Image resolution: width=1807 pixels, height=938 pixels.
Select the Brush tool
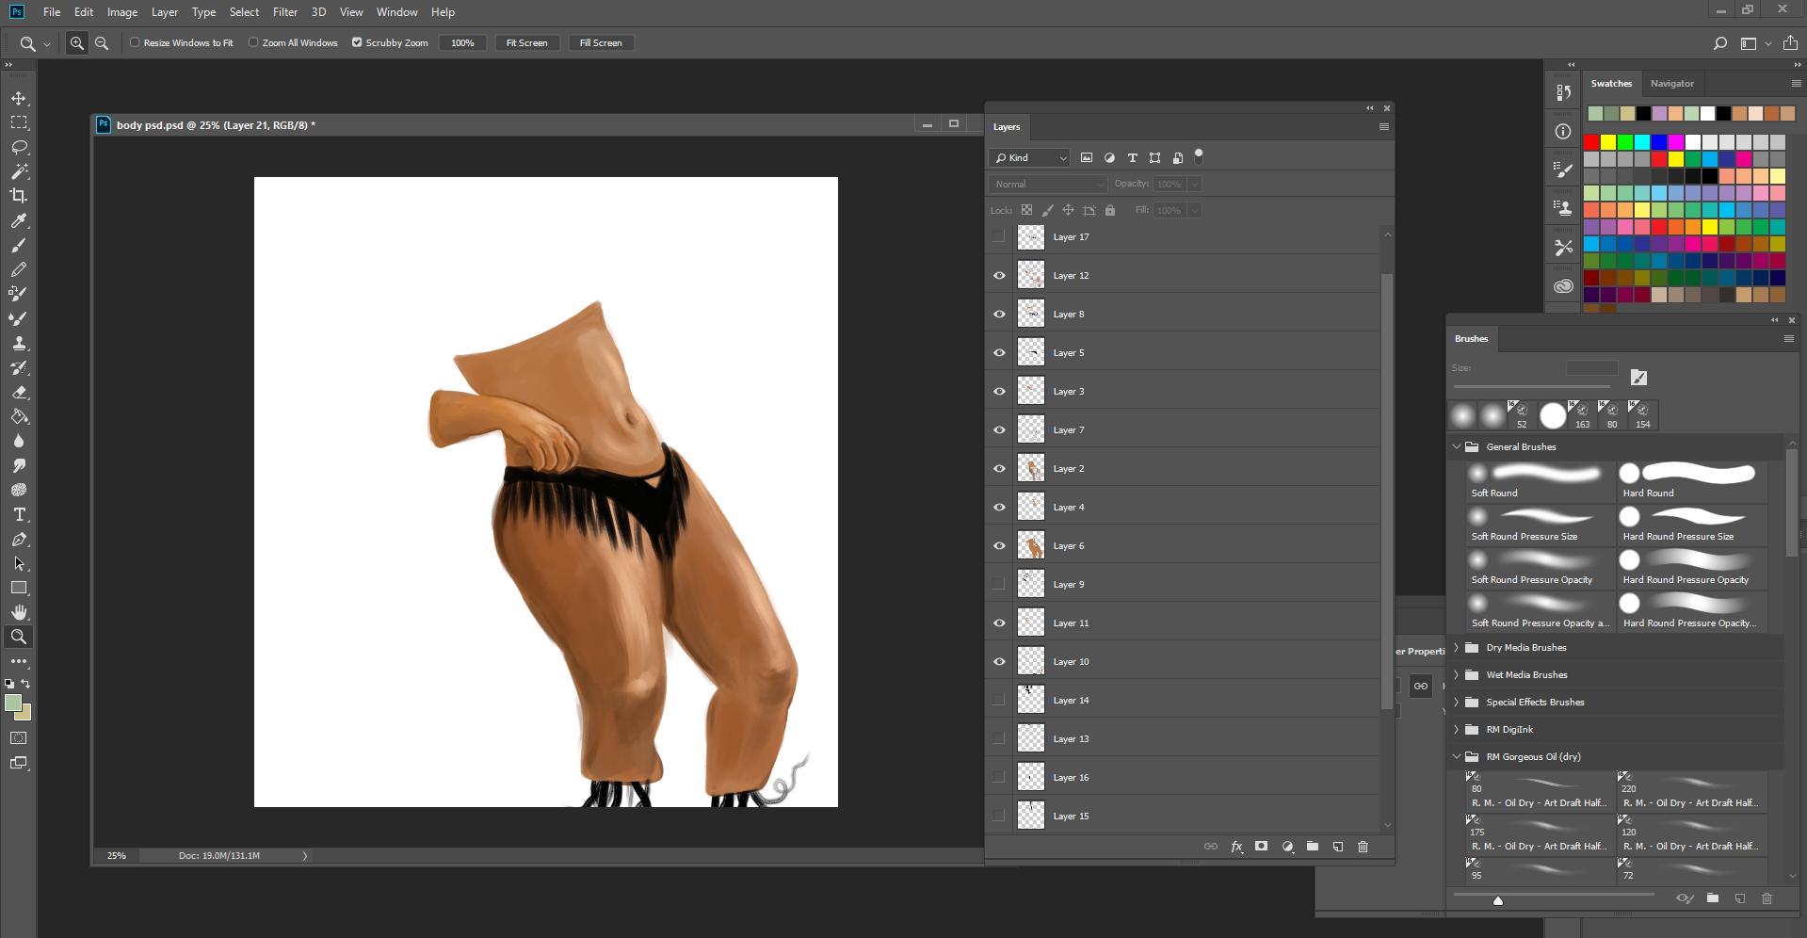tap(17, 246)
